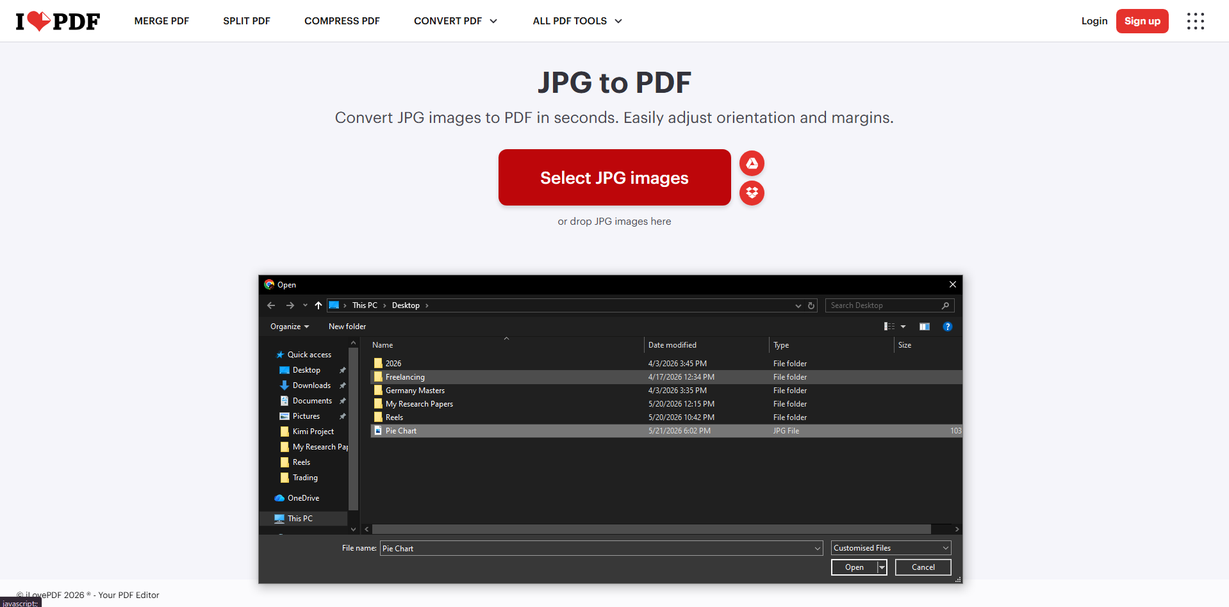Go up one folder level

click(x=318, y=305)
